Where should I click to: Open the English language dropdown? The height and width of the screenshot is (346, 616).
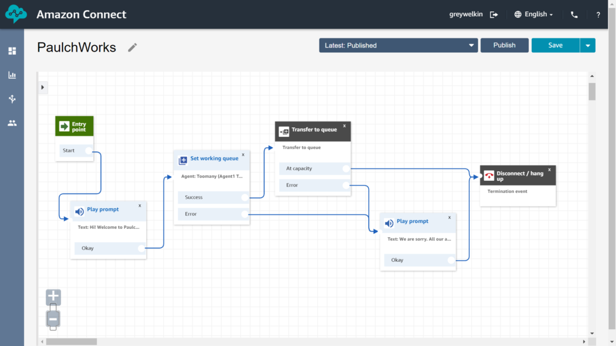coord(534,14)
